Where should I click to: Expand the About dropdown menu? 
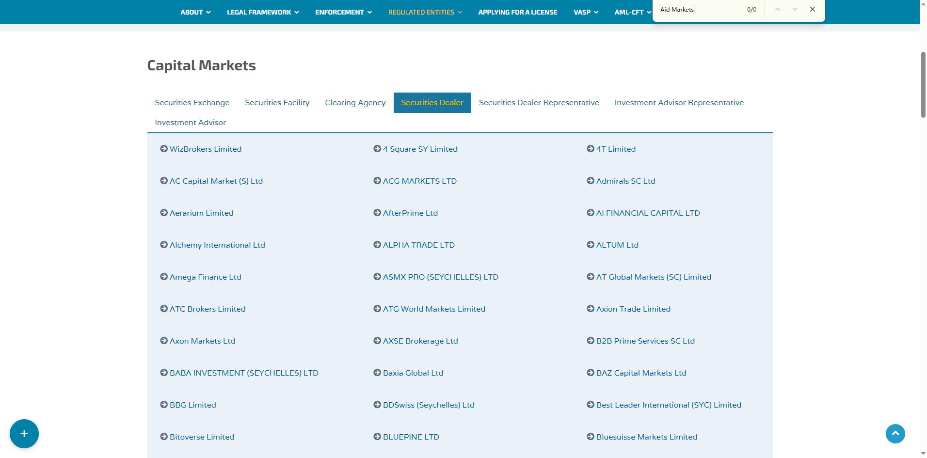tap(195, 12)
